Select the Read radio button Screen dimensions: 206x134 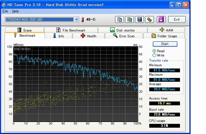tap(154, 51)
